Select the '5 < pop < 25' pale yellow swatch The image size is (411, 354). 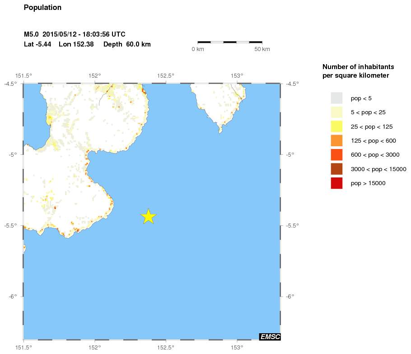336,112
